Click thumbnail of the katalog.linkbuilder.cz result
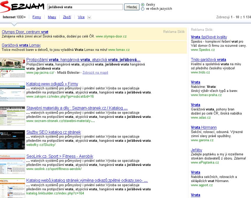 point(12,188)
